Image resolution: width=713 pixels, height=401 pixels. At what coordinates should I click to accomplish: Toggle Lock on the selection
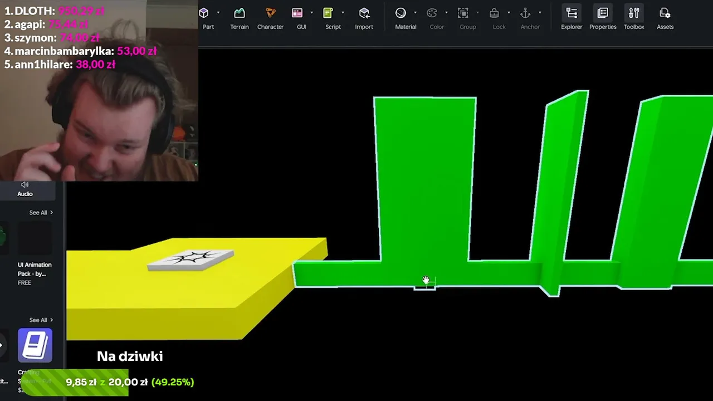click(x=494, y=13)
